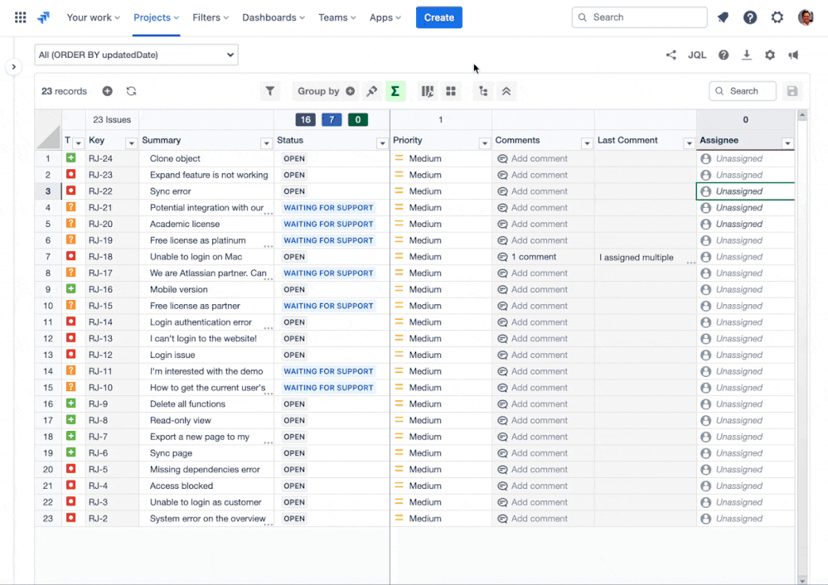Click the add record plus icon
This screenshot has width=828, height=585.
[x=108, y=91]
